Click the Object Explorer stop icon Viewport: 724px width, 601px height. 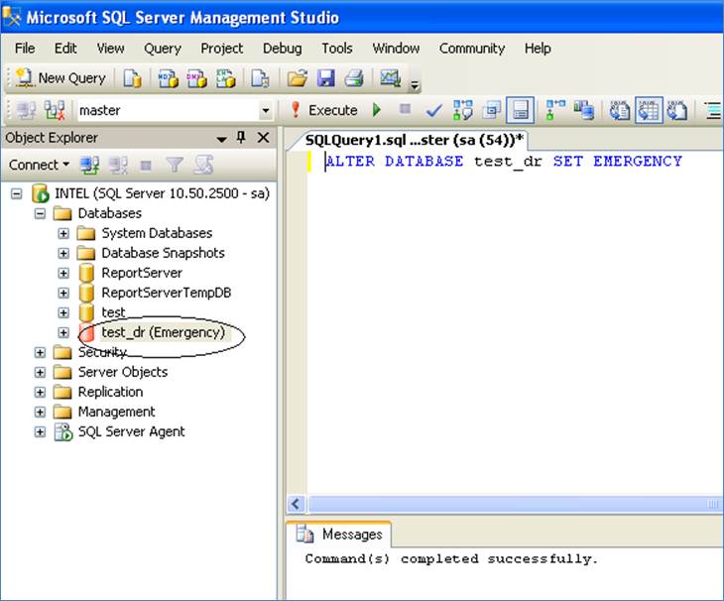(146, 165)
